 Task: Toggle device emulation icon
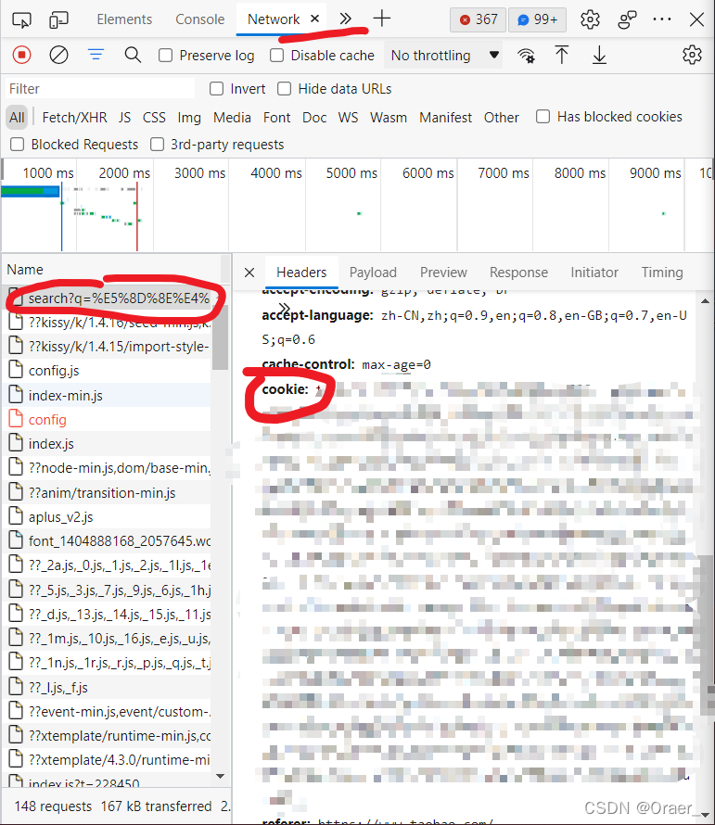pyautogui.click(x=58, y=20)
